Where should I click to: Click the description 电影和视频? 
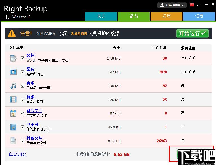(x=35, y=102)
